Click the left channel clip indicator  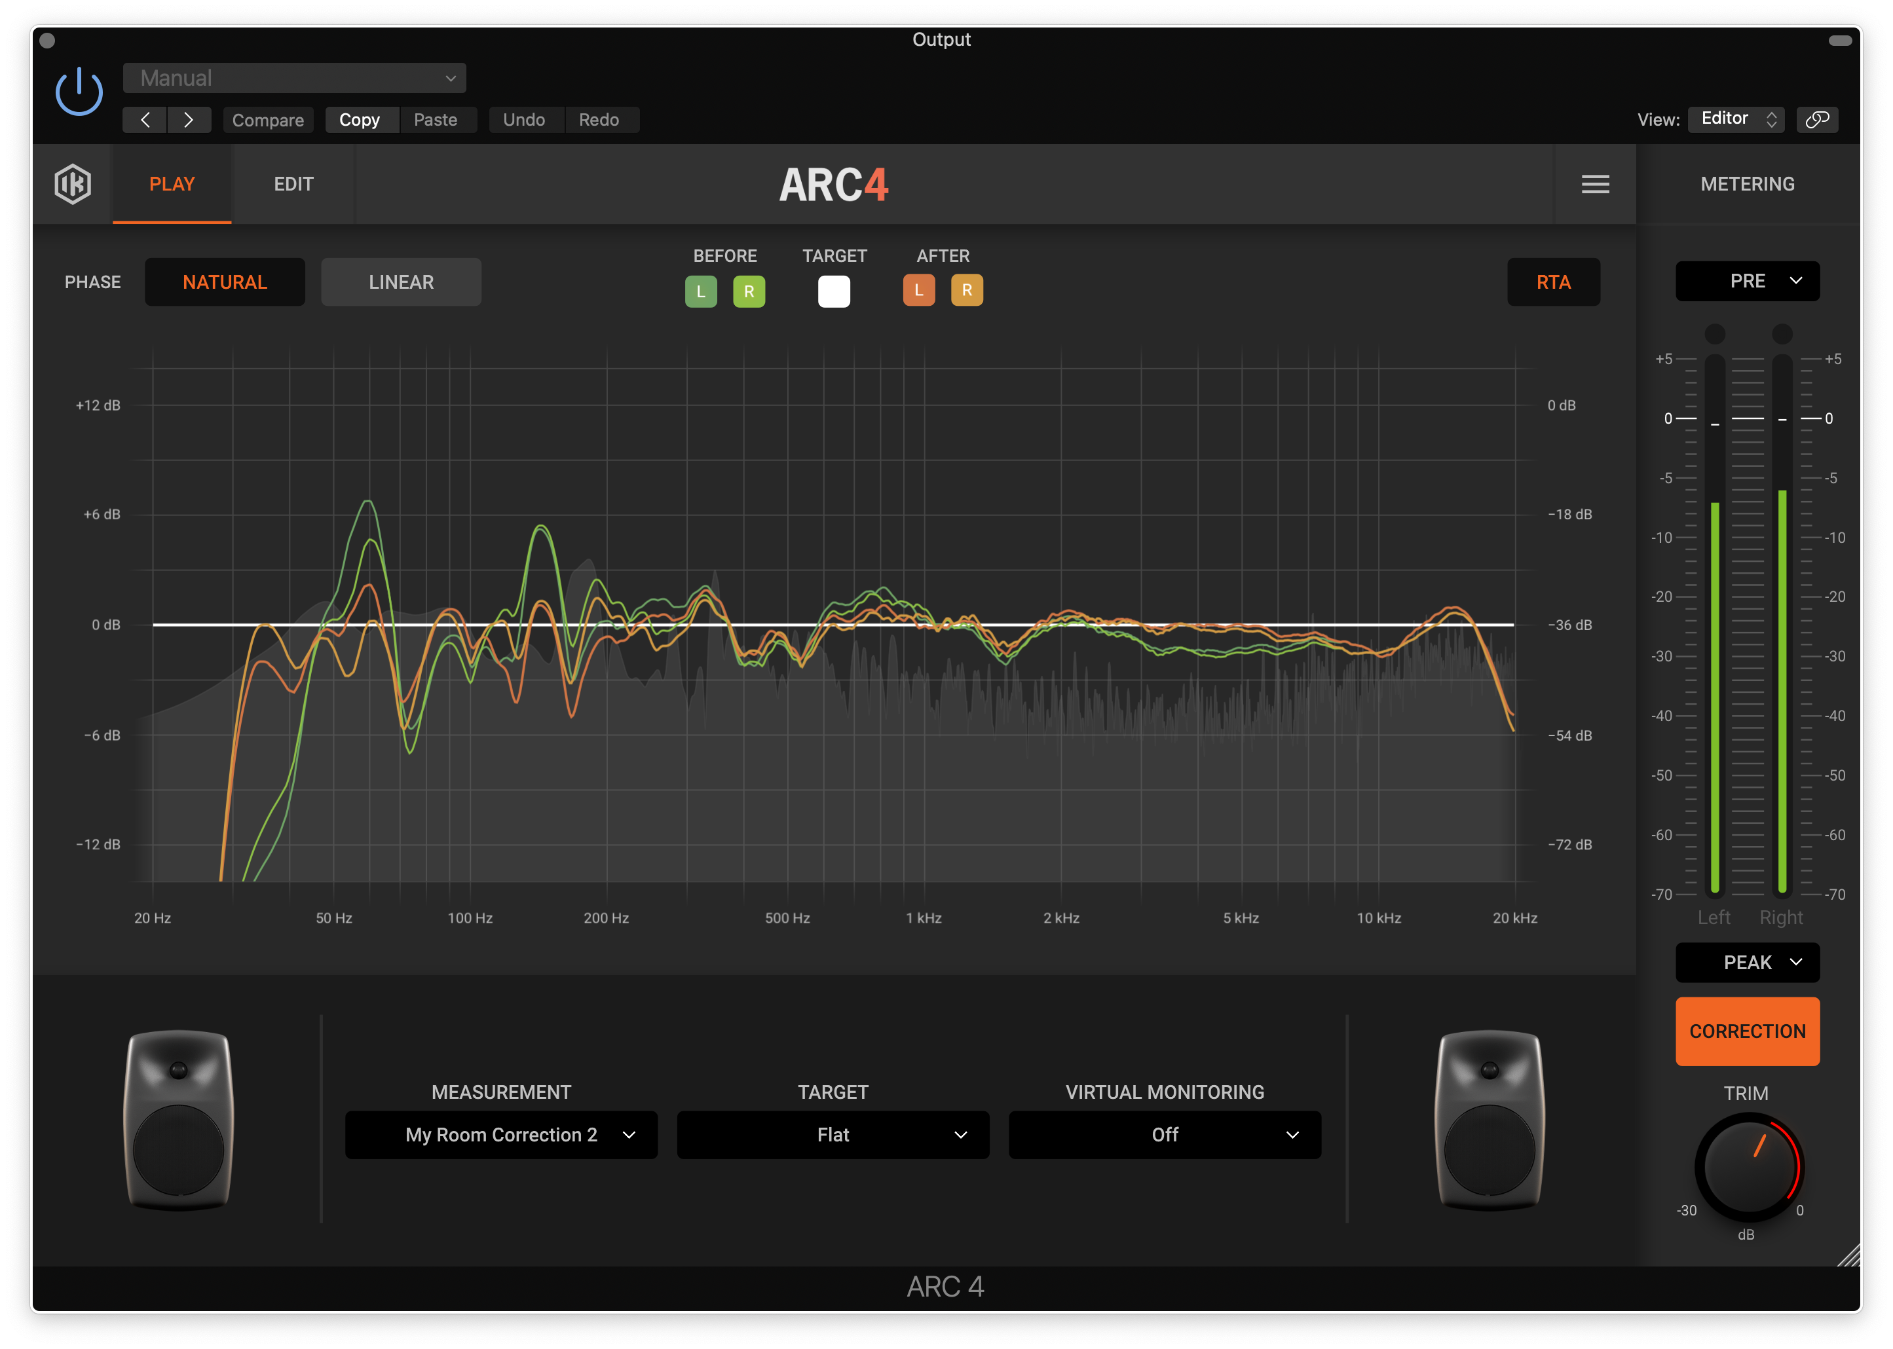coord(1714,334)
